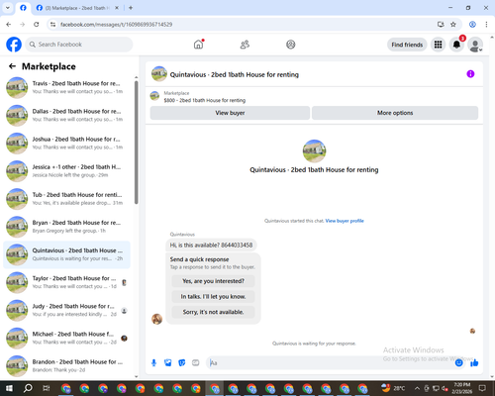Click the Marketplace listing thumbnail near $800
Viewport: 495px width, 396px height.
(x=154, y=96)
